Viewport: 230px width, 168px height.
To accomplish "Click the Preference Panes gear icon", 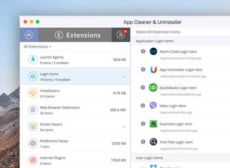I will pos(33,143).
